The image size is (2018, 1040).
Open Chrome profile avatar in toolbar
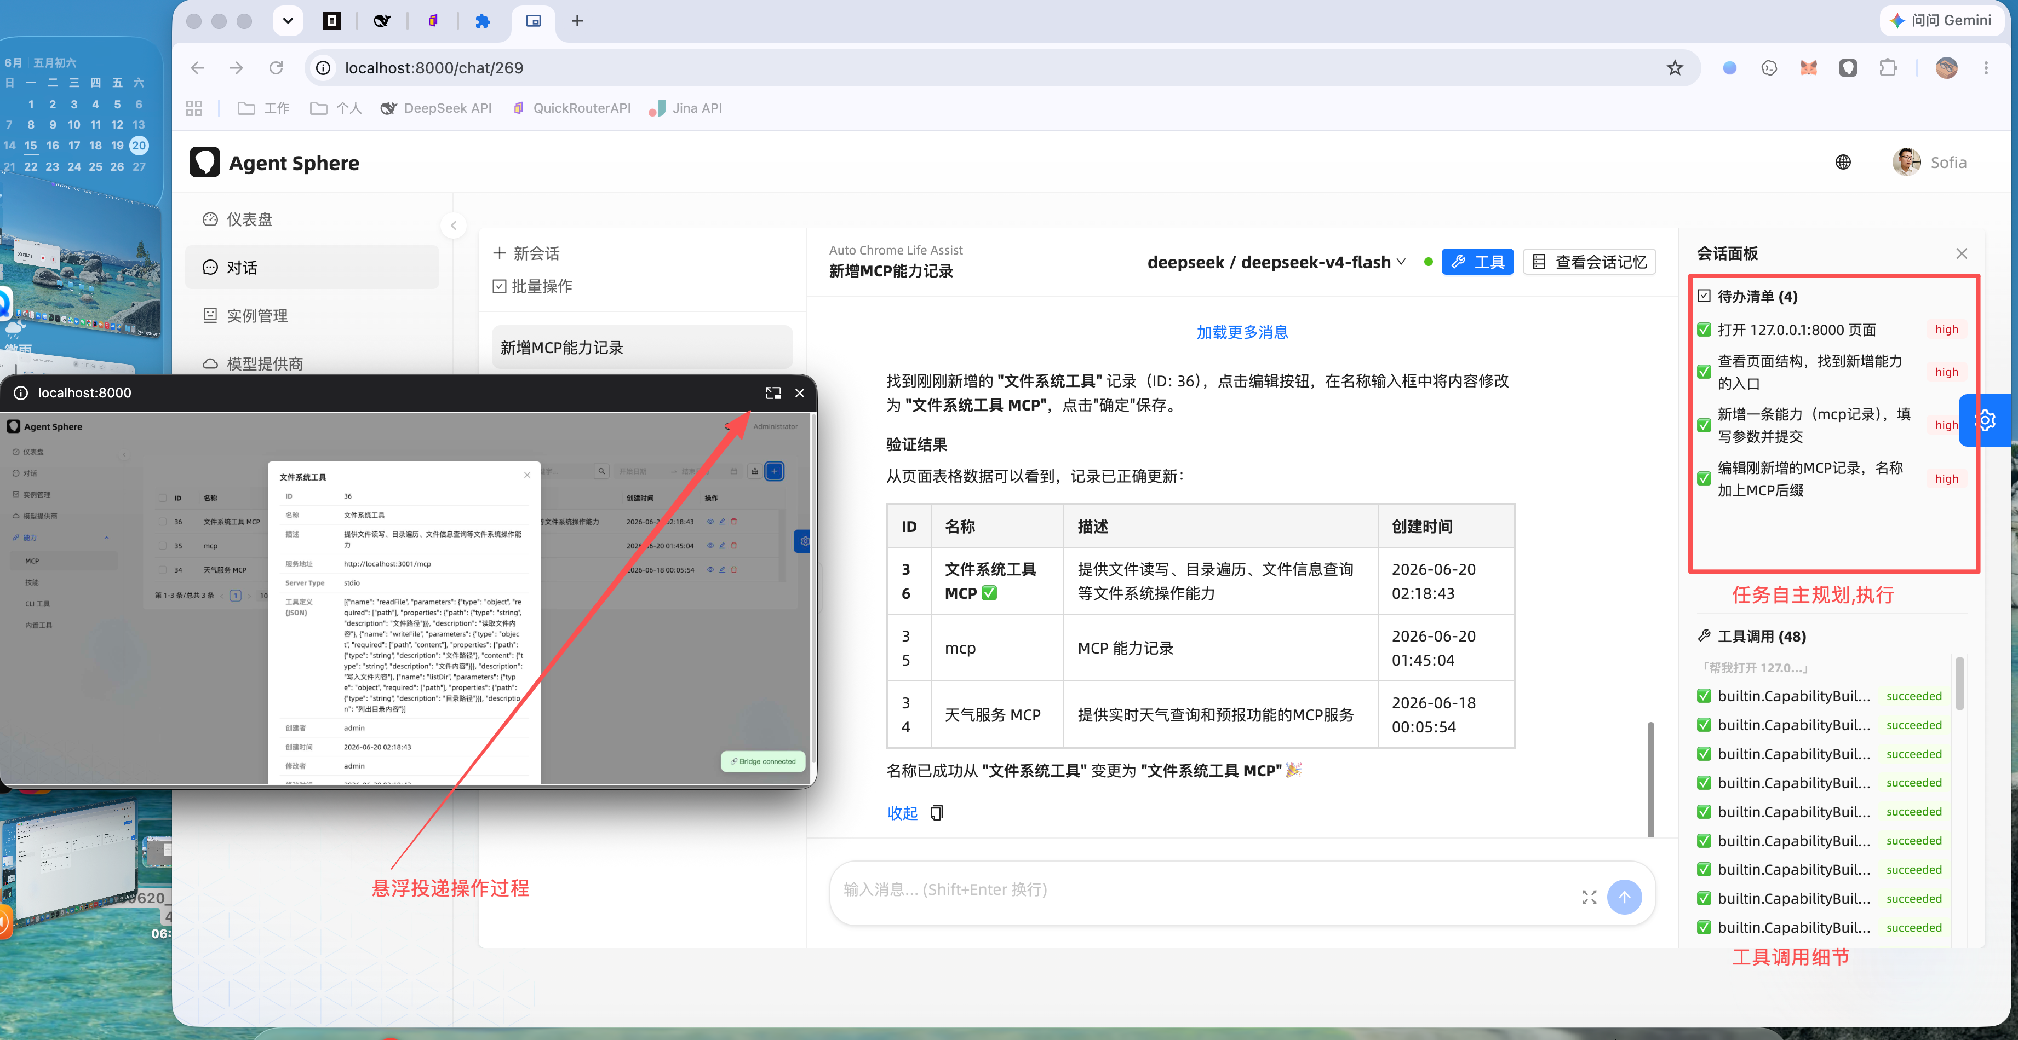1946,68
